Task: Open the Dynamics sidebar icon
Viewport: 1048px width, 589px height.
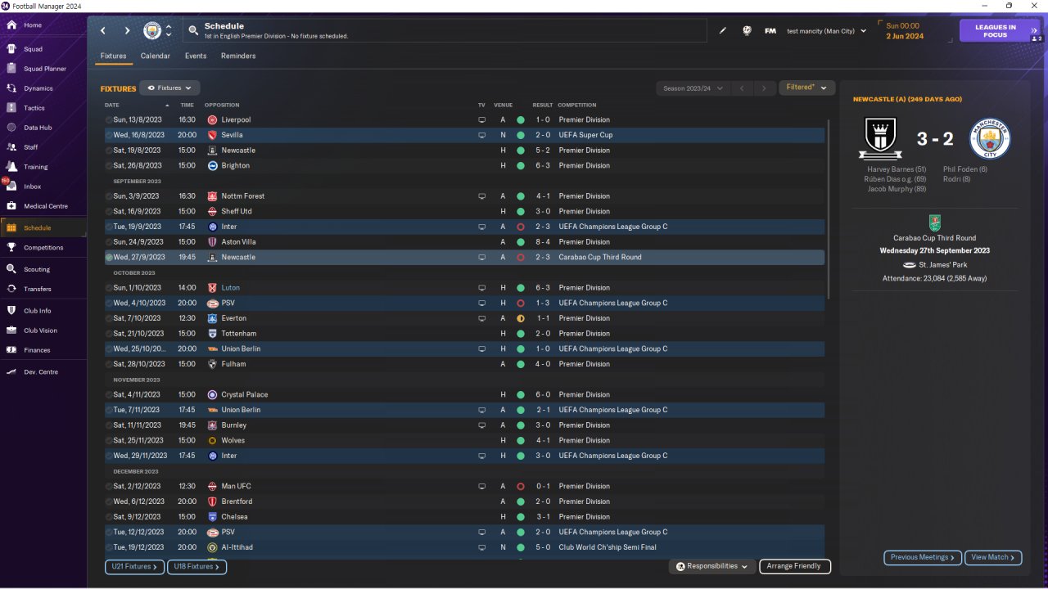Action: (x=11, y=88)
